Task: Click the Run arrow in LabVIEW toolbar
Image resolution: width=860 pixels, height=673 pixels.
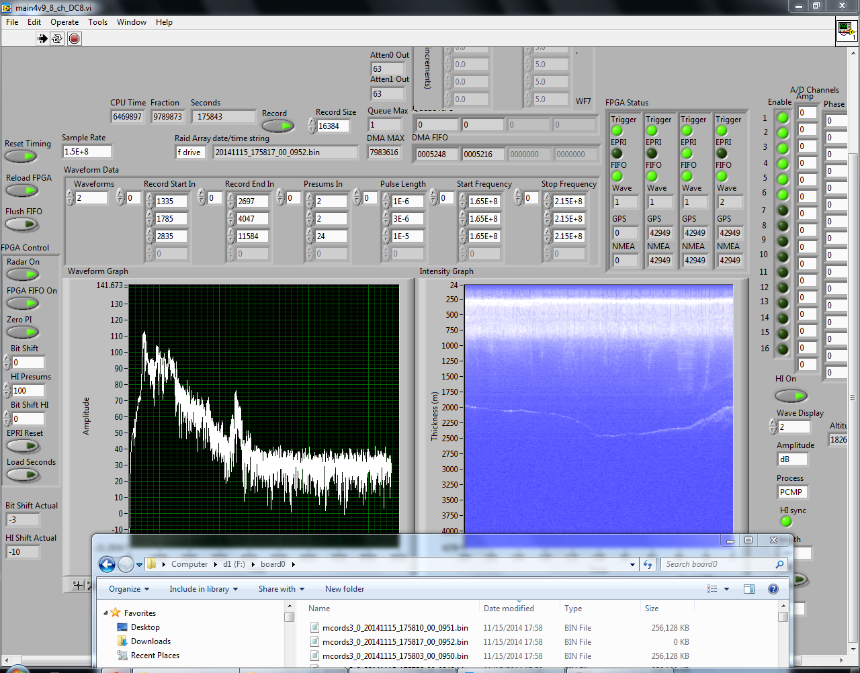Action: pyautogui.click(x=42, y=38)
